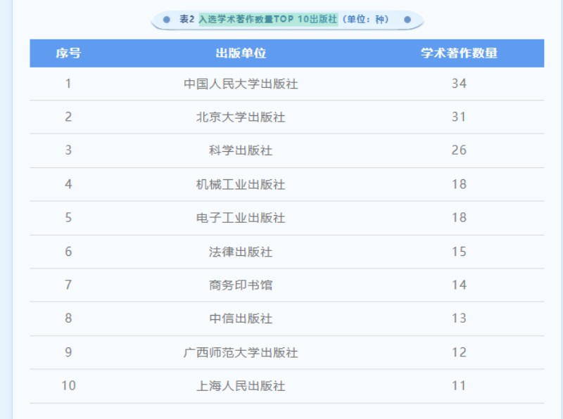Click the count value 31
This screenshot has width=563, height=419.
click(459, 117)
